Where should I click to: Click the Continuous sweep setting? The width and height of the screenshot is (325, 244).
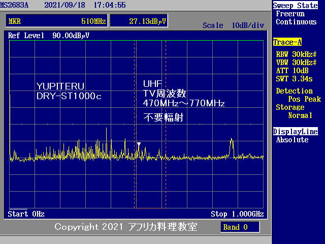pyautogui.click(x=296, y=22)
